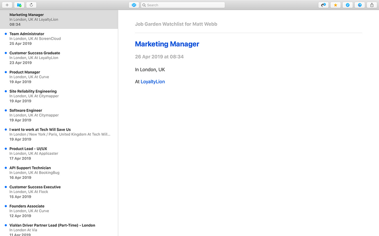Screen dimensions: 379x236
Task: Go to the next unread article
Action: coord(324,5)
